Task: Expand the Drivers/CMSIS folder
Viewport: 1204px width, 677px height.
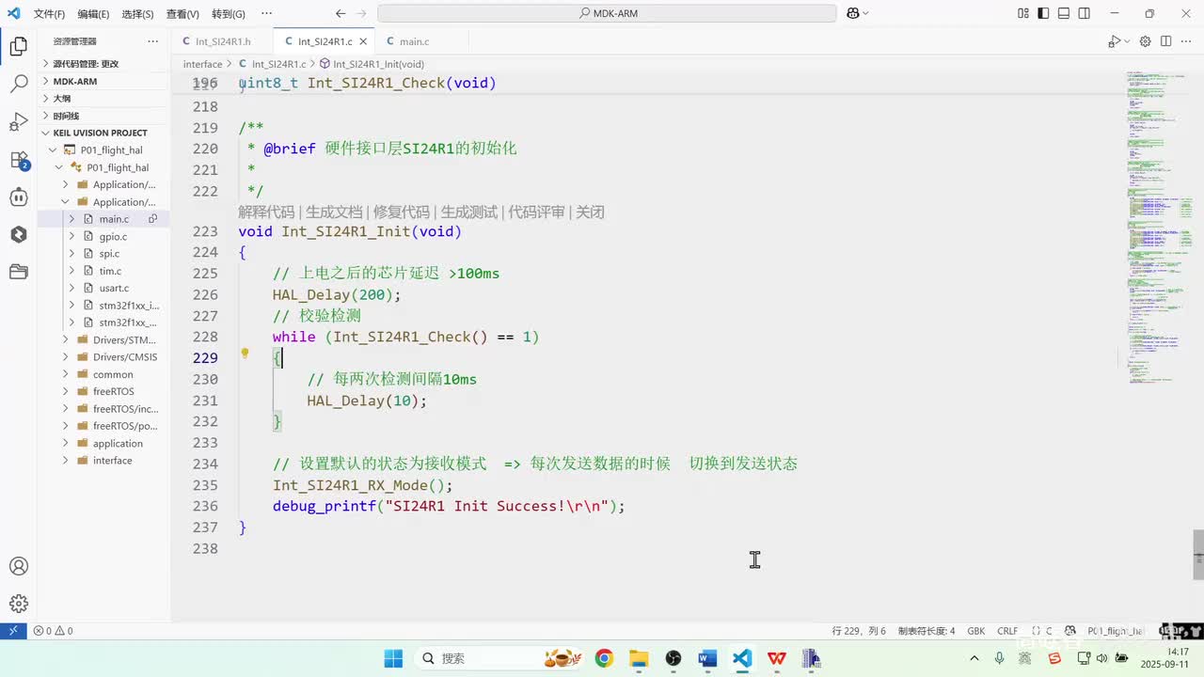Action: (x=103, y=357)
